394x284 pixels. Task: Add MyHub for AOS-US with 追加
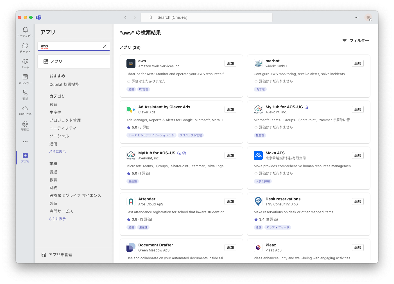point(230,155)
